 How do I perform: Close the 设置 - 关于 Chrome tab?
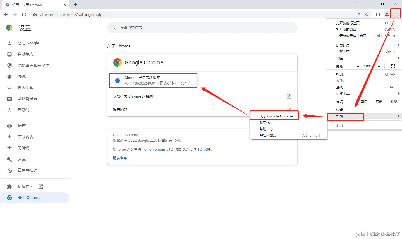click(x=65, y=5)
